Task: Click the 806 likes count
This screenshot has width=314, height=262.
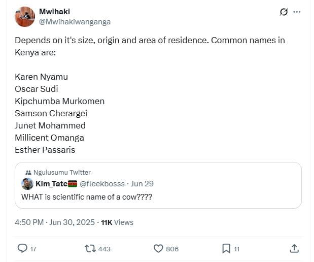Action: pos(172,249)
